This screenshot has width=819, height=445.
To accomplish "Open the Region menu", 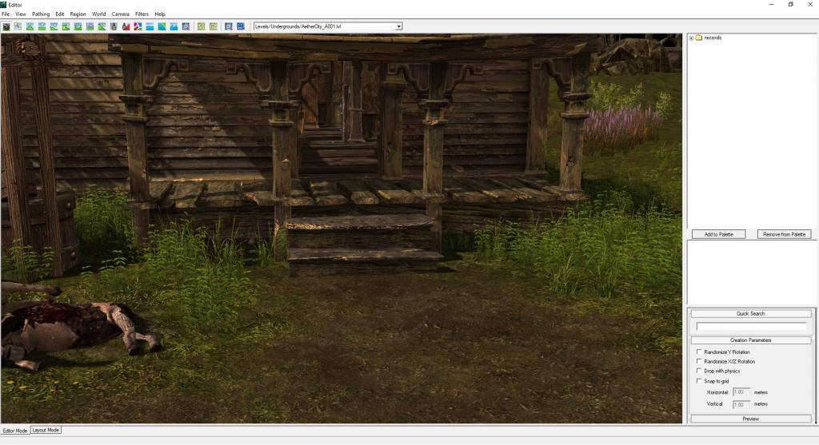I will pyautogui.click(x=78, y=14).
